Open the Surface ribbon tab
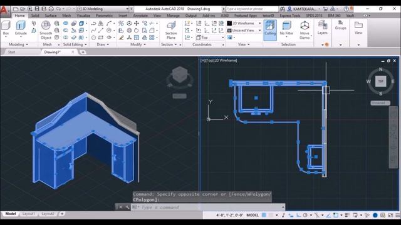 [x=51, y=16]
